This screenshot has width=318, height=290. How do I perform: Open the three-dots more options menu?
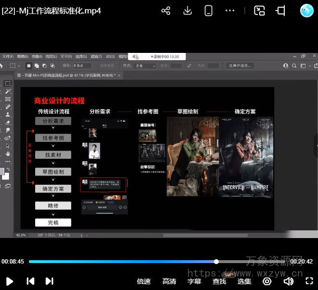(230, 11)
